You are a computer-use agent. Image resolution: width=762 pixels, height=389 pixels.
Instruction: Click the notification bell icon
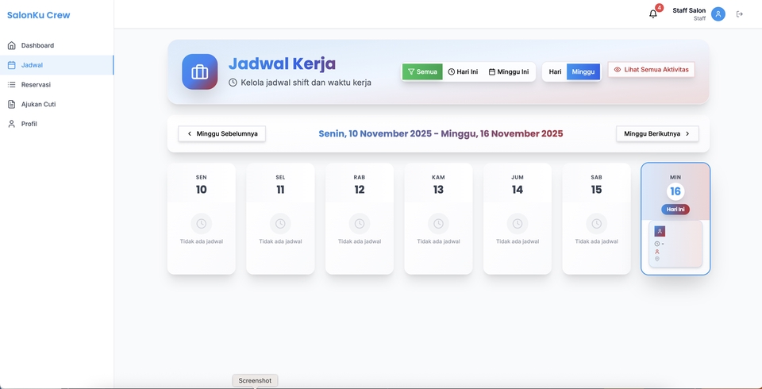click(652, 14)
